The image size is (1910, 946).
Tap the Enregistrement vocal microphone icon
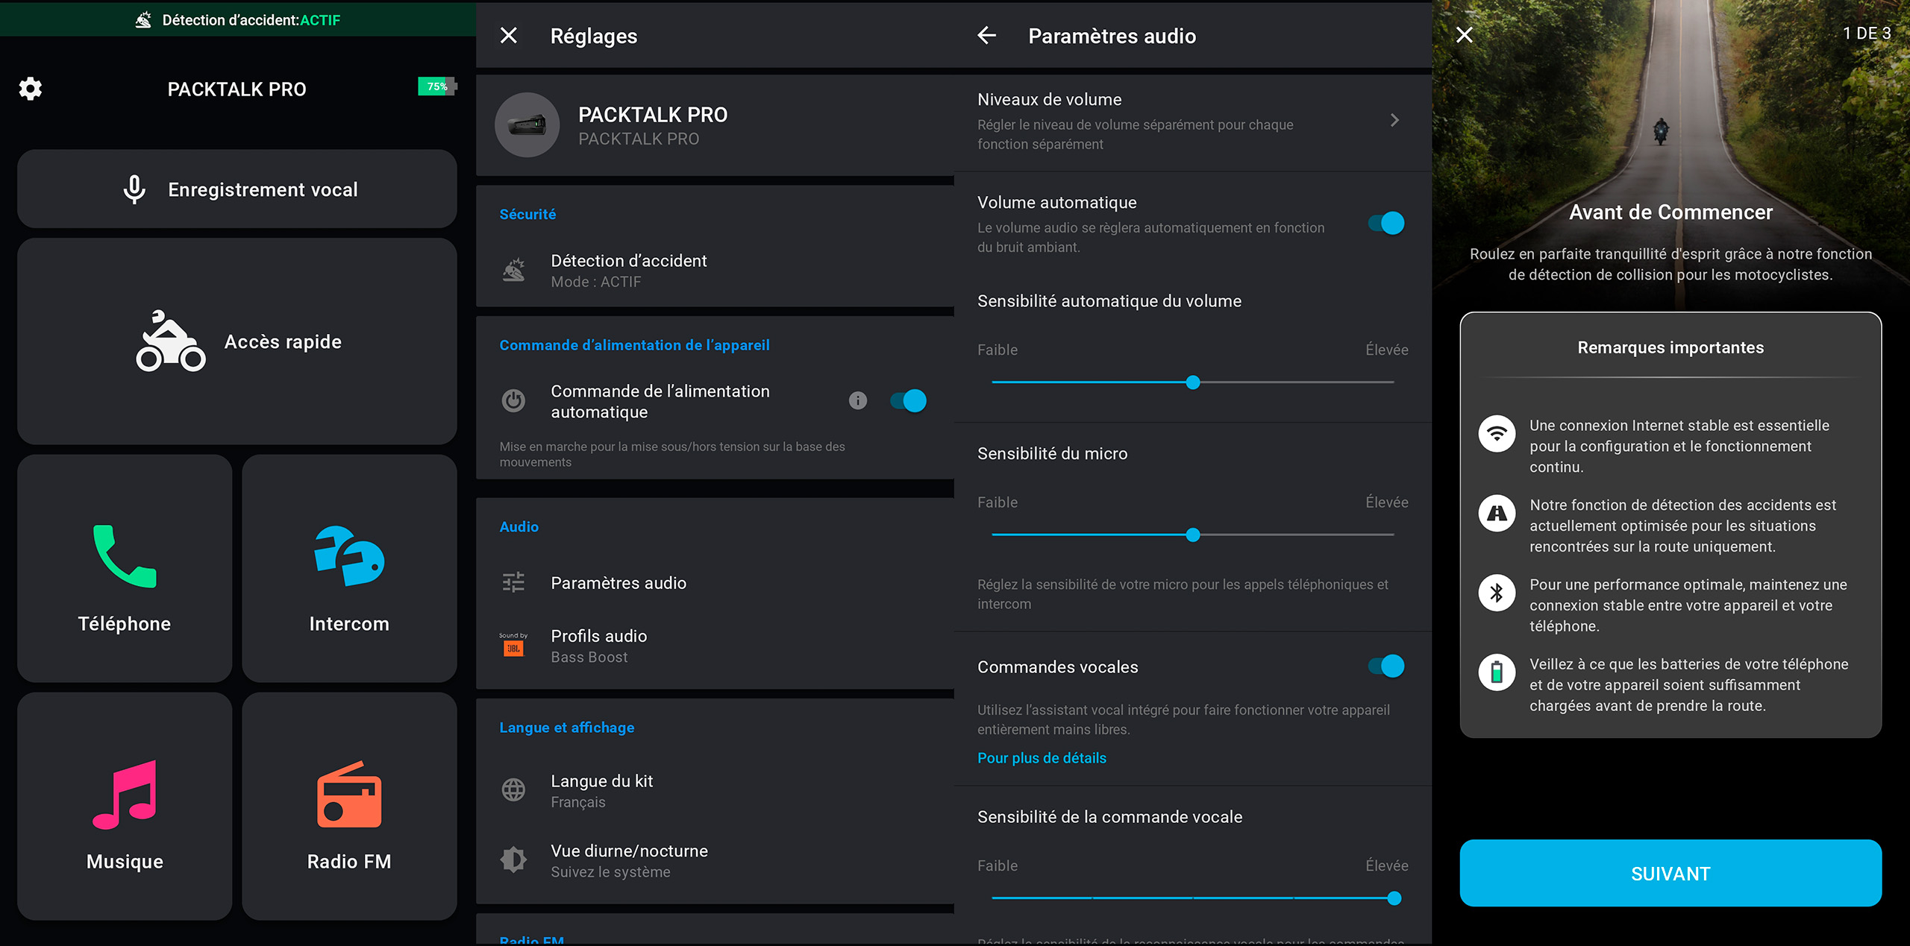134,189
